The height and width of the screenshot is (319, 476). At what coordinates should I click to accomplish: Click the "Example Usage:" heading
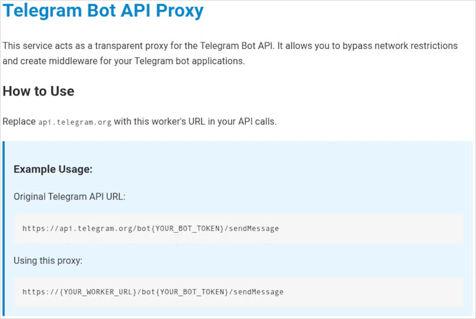tap(53, 169)
